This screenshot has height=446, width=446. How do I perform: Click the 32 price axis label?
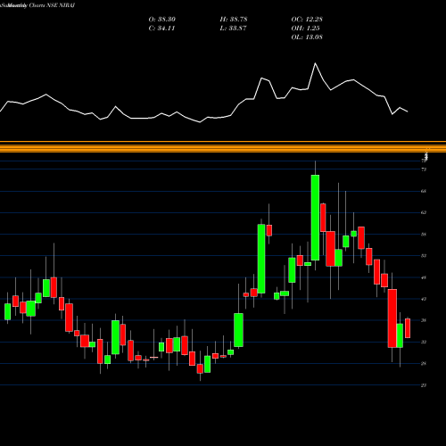pos(424,343)
